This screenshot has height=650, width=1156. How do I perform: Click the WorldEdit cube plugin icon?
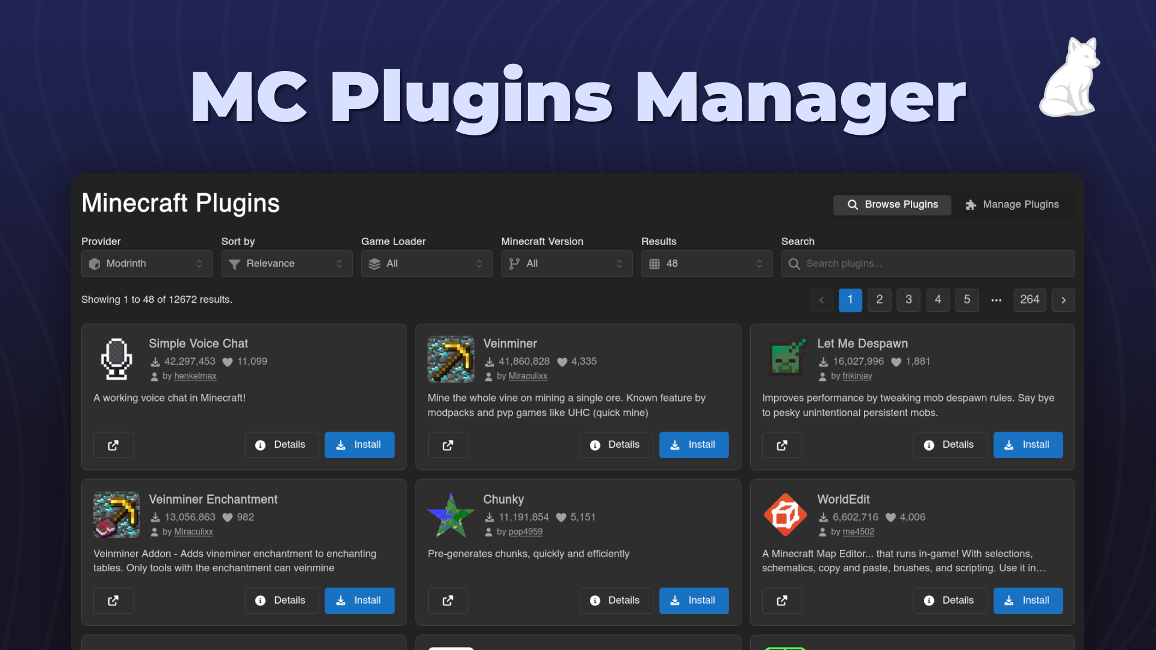click(785, 515)
